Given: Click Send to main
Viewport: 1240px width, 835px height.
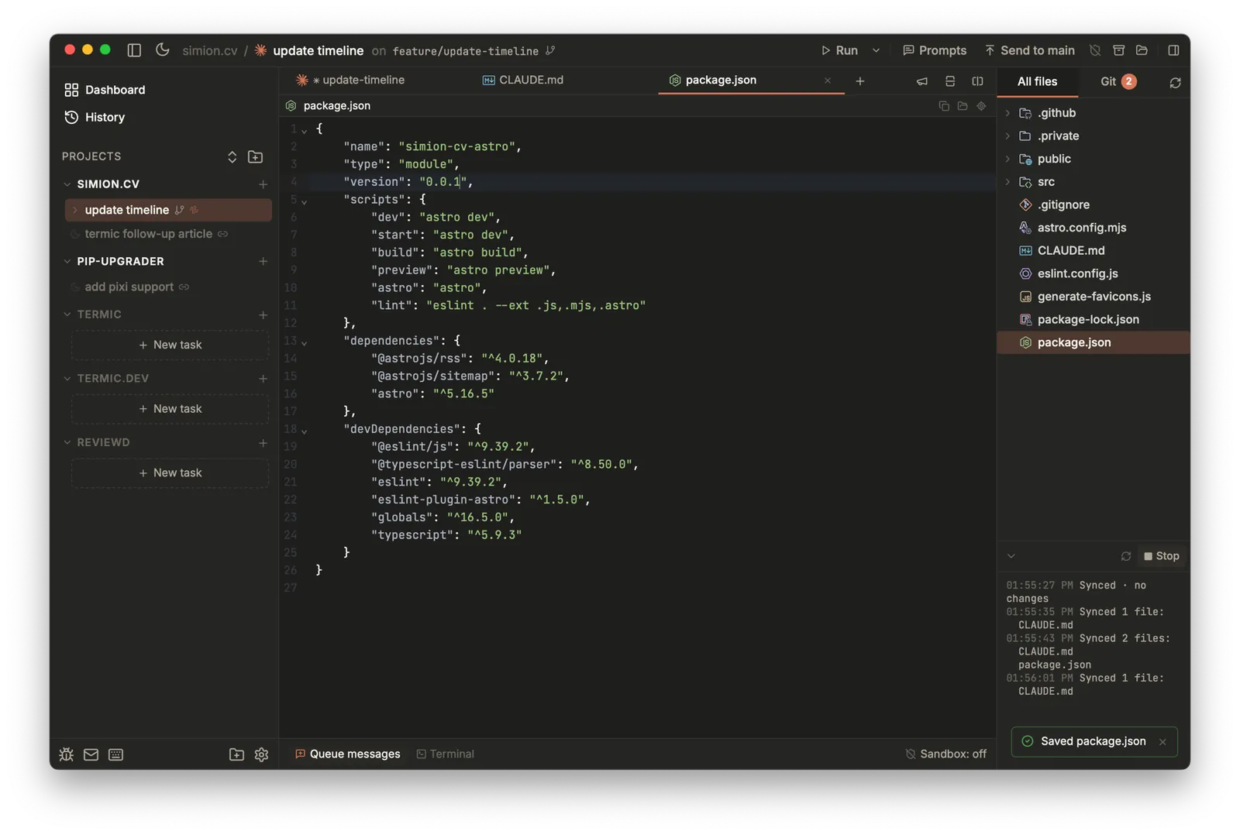Looking at the screenshot, I should 1030,50.
